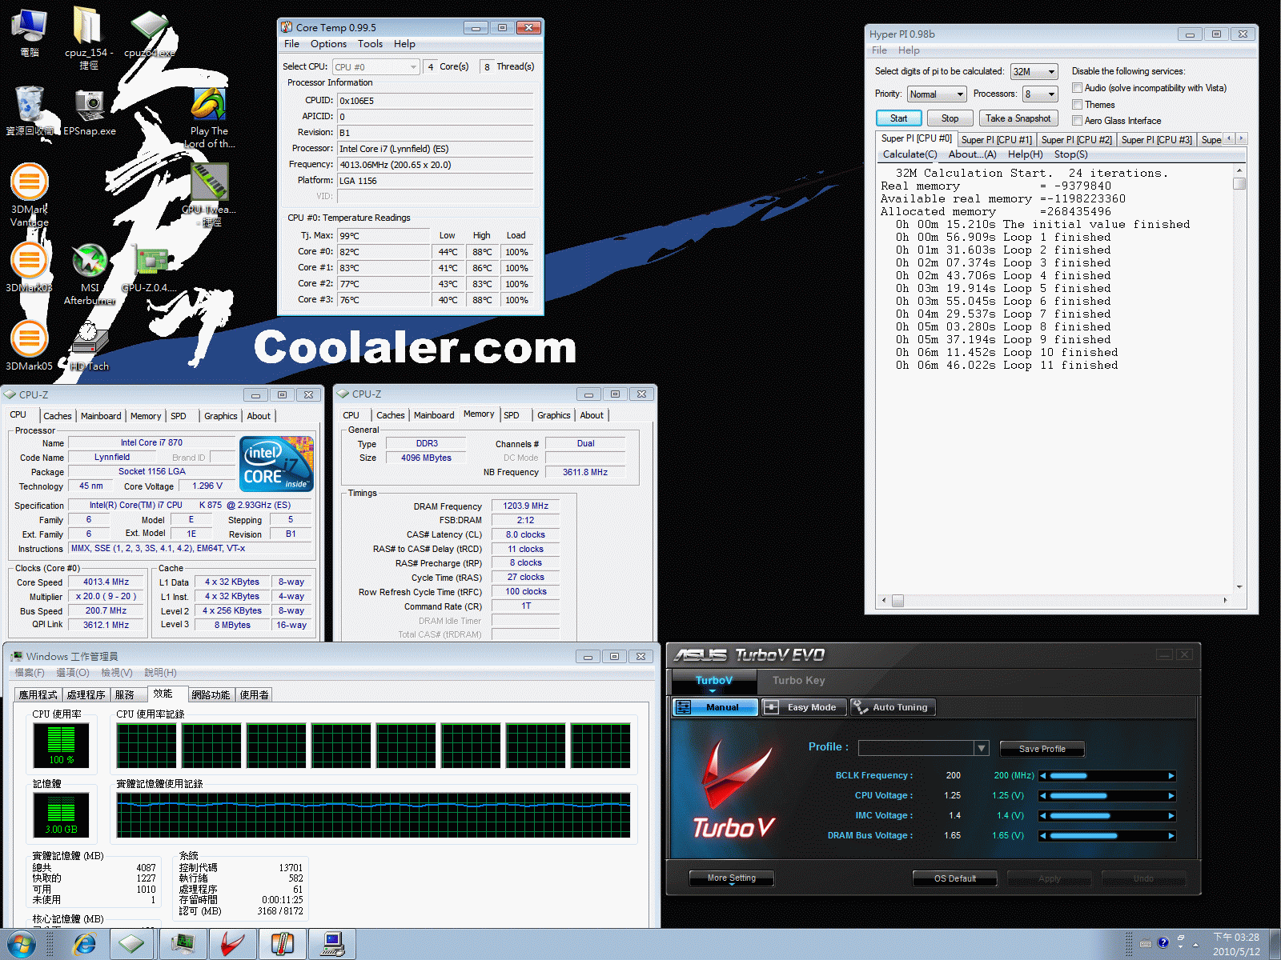Open GPU-Z desktop icon
The image size is (1281, 960).
pos(150,268)
